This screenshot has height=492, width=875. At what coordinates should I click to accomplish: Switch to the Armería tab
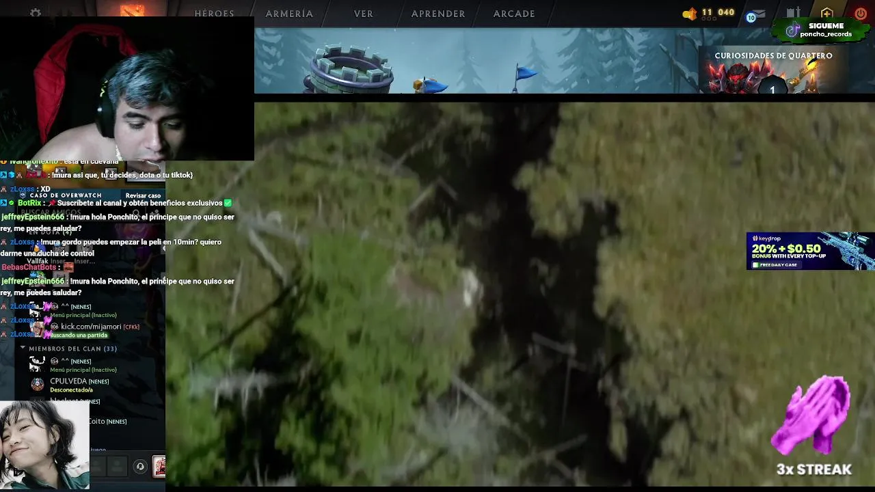point(289,14)
